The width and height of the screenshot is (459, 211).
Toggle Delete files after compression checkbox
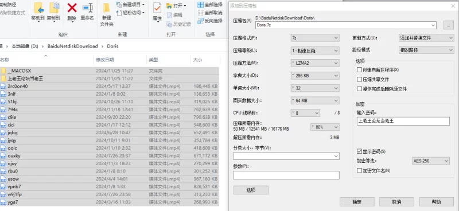(x=359, y=89)
